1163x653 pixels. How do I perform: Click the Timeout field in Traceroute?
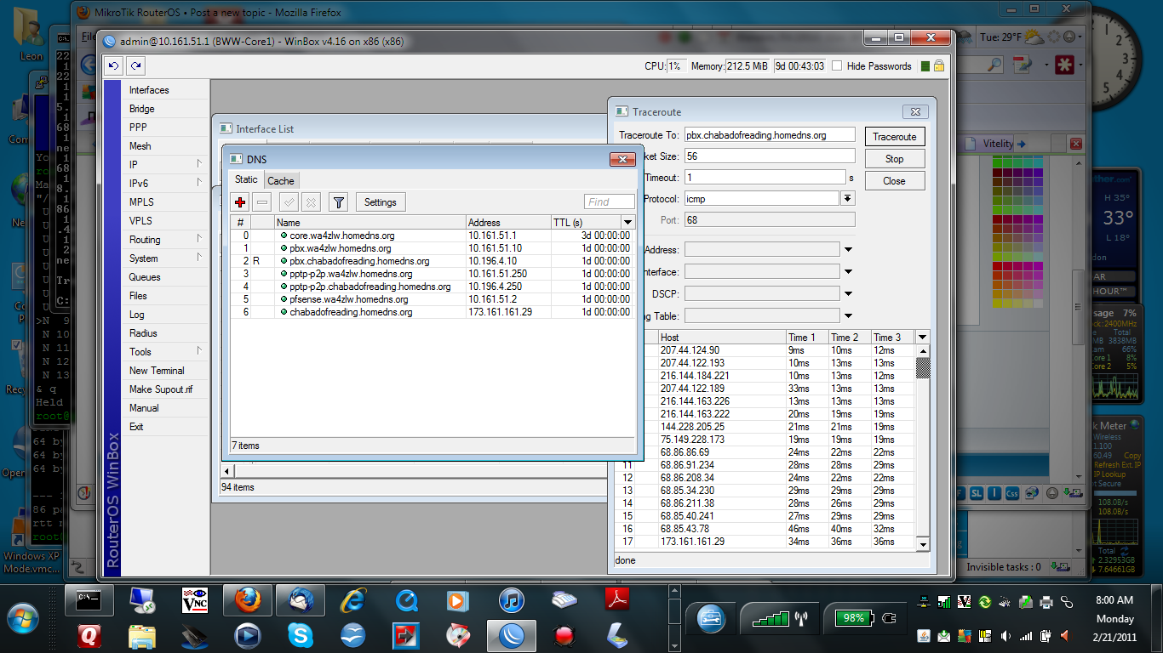tap(765, 177)
